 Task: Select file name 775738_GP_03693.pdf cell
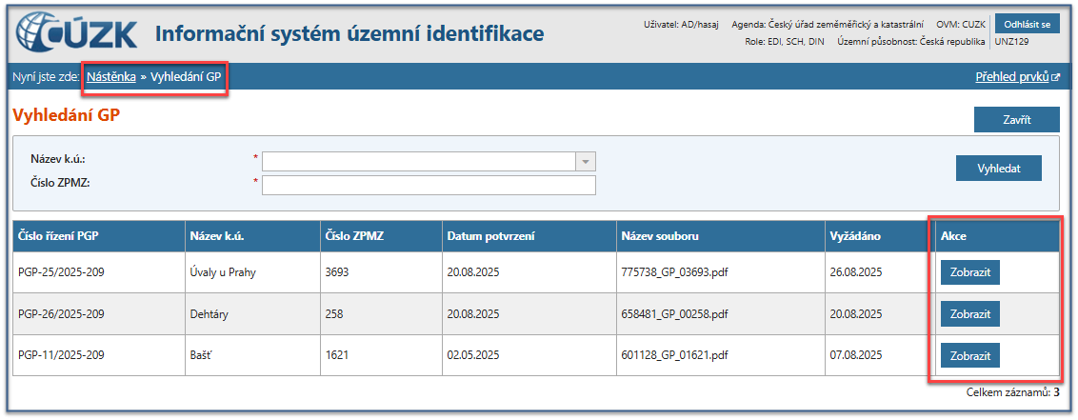pyautogui.click(x=673, y=272)
